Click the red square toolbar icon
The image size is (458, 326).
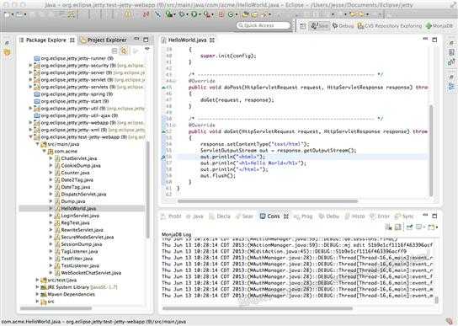coord(221,14)
